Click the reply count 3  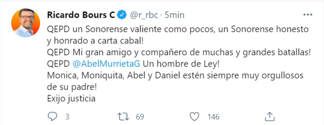67,117
